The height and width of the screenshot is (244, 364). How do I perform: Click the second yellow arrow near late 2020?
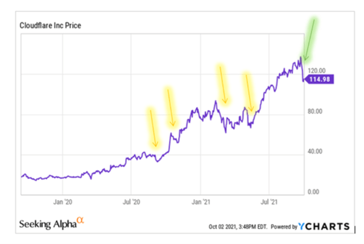171,107
